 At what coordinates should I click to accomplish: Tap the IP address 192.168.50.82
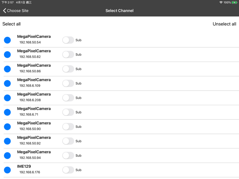[30, 57]
